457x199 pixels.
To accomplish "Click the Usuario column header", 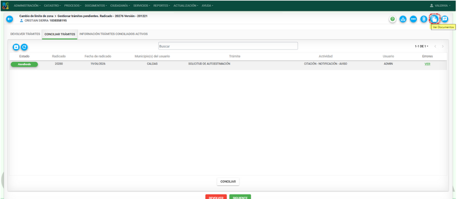I will point(388,56).
